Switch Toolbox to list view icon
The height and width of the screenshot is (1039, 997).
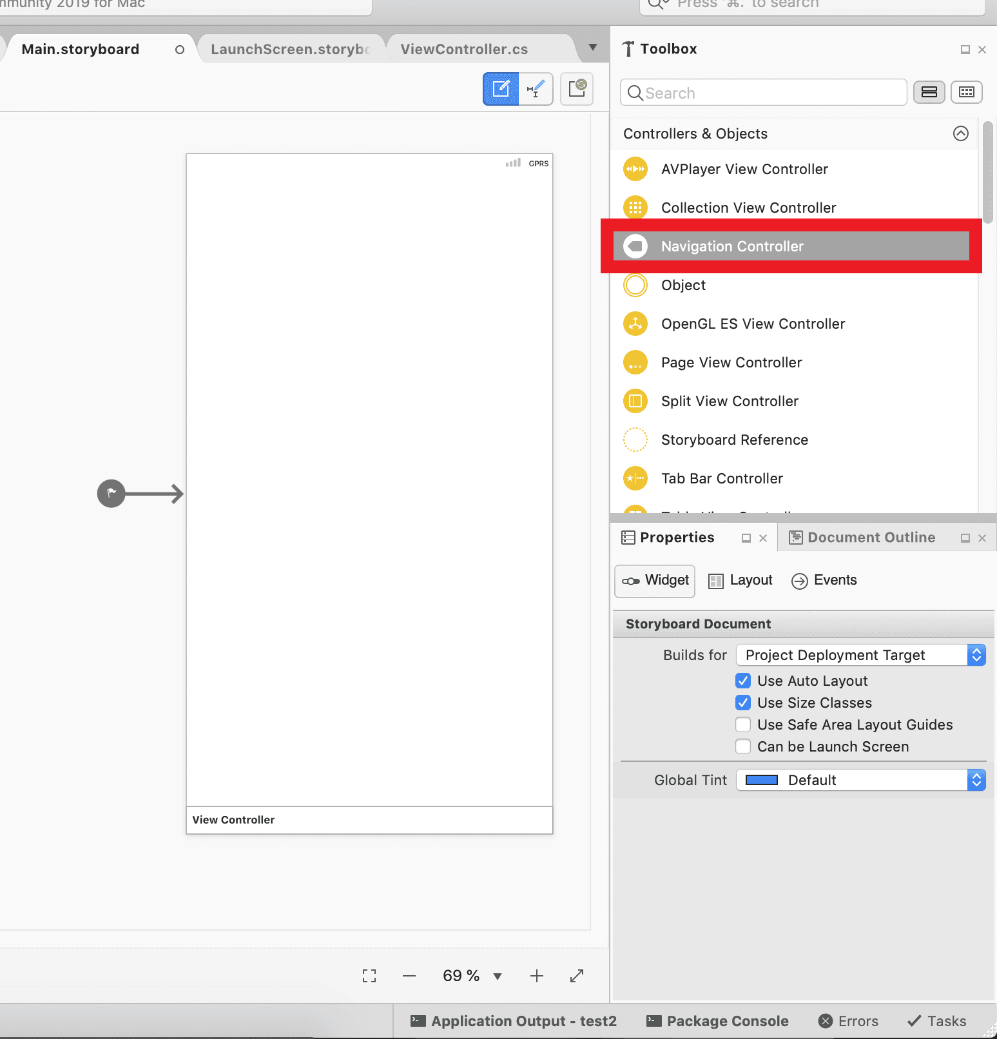point(929,92)
